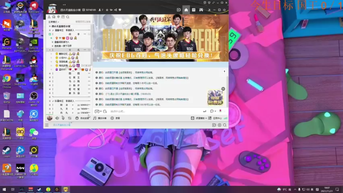
Task: Open the game controller dropdown in chat toolbar
Action: (x=98, y=112)
